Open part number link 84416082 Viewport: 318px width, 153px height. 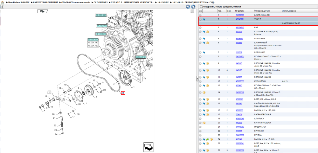click(240, 127)
